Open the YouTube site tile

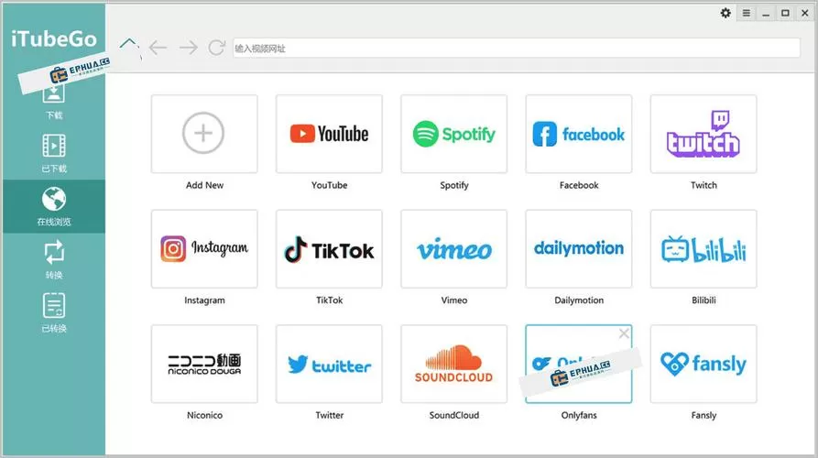[x=329, y=134]
